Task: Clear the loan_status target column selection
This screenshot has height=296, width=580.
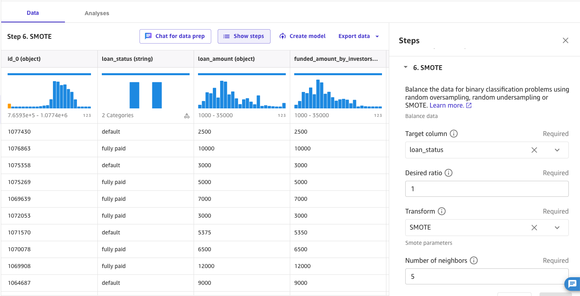Action: click(534, 150)
